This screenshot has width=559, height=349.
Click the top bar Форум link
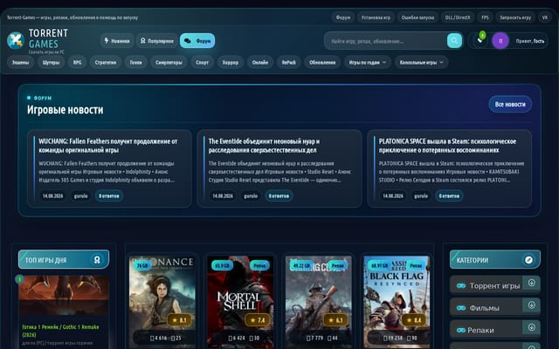pos(343,17)
